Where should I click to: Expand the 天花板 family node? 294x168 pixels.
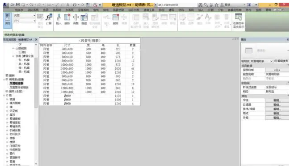pos(7,111)
